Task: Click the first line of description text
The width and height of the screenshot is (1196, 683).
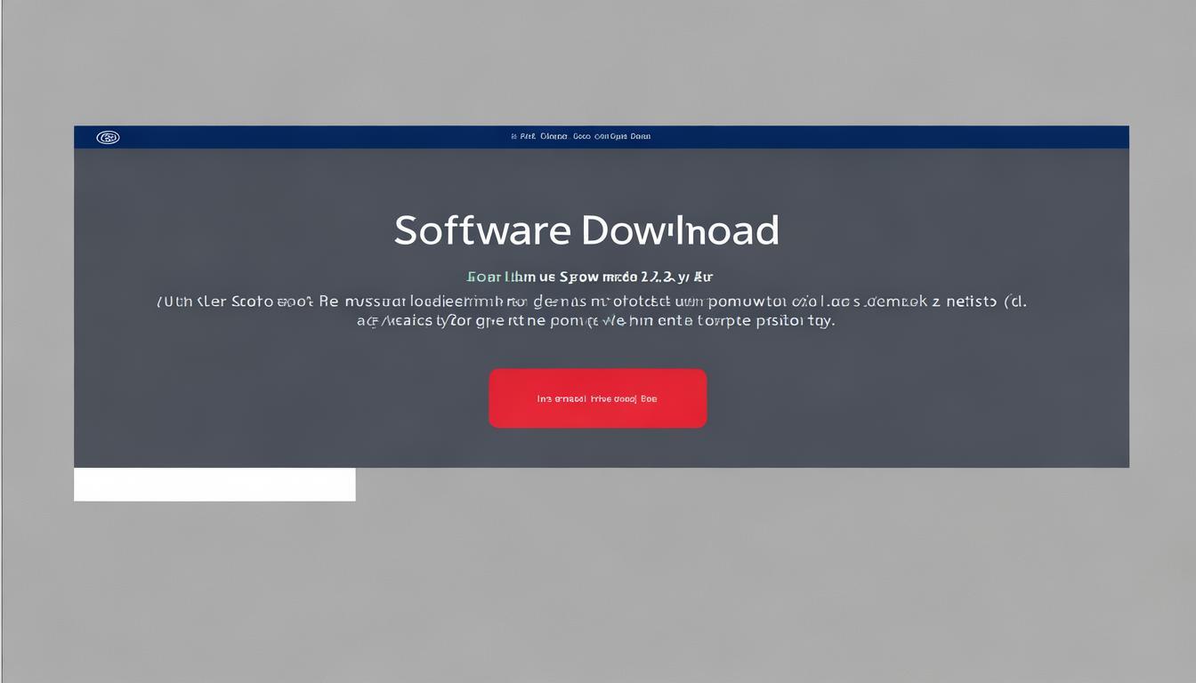Action: point(592,301)
